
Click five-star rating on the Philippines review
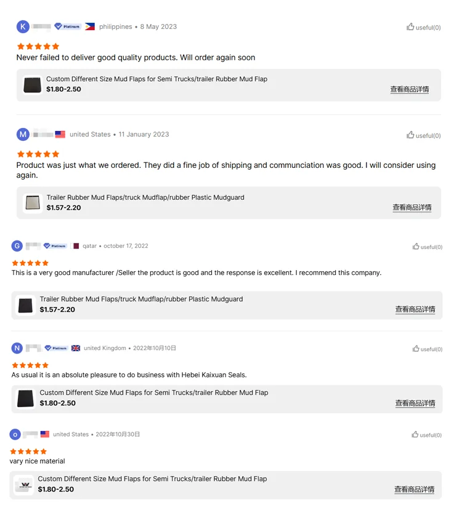tap(38, 46)
